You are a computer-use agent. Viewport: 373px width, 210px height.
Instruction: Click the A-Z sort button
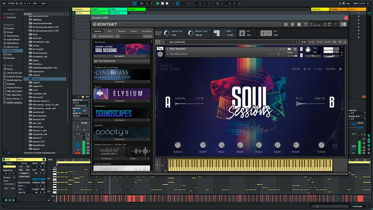117,36
